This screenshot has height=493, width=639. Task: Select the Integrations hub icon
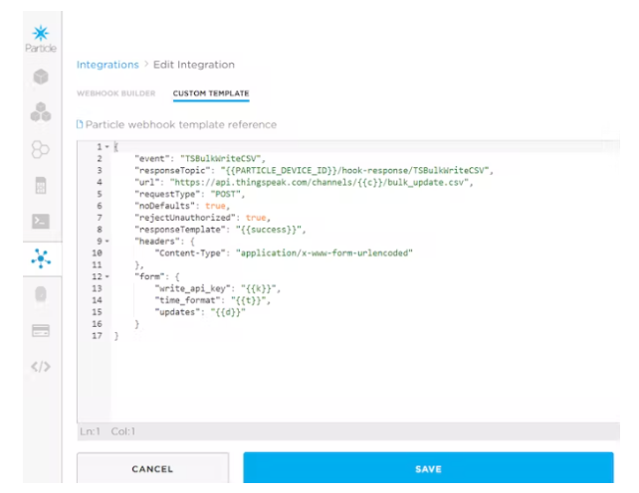pos(41,258)
